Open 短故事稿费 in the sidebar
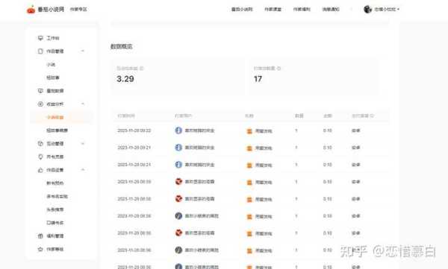 point(57,130)
